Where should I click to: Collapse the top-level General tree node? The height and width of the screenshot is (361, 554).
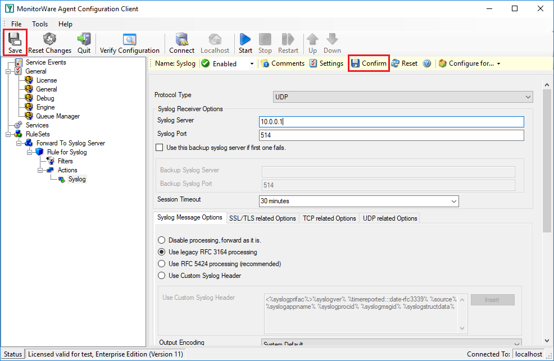coord(8,71)
